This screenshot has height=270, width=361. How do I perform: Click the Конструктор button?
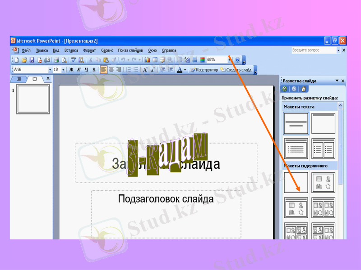click(x=204, y=70)
